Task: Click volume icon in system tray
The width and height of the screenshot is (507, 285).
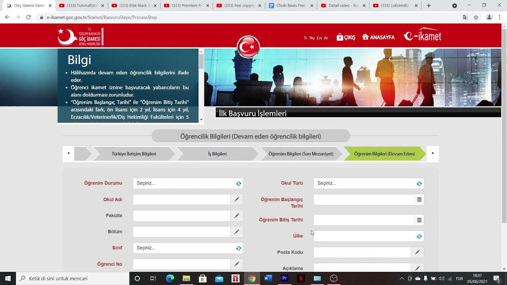Action: [x=442, y=278]
